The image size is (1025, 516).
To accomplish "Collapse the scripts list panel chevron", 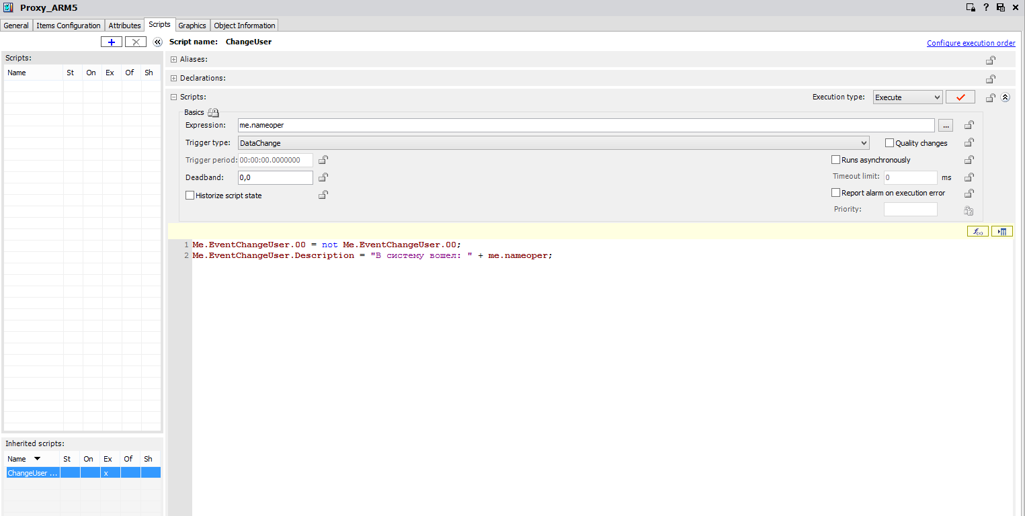I will click(x=158, y=42).
